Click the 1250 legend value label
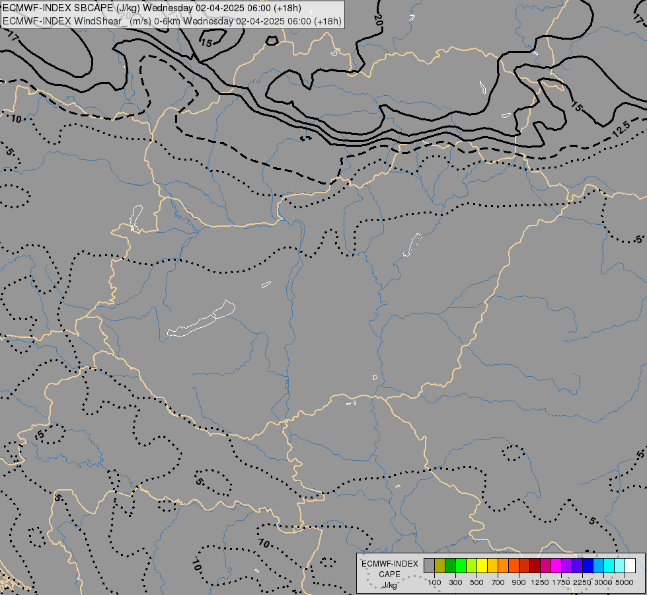Image resolution: width=647 pixels, height=595 pixels. click(x=540, y=582)
